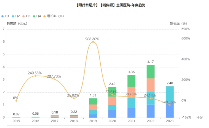Click the 销售额 (亿元) axis title
This screenshot has width=209, height=128.
(x=17, y=23)
